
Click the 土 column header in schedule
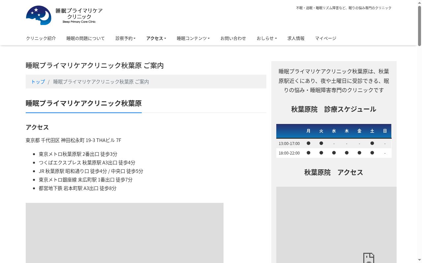[x=372, y=131]
